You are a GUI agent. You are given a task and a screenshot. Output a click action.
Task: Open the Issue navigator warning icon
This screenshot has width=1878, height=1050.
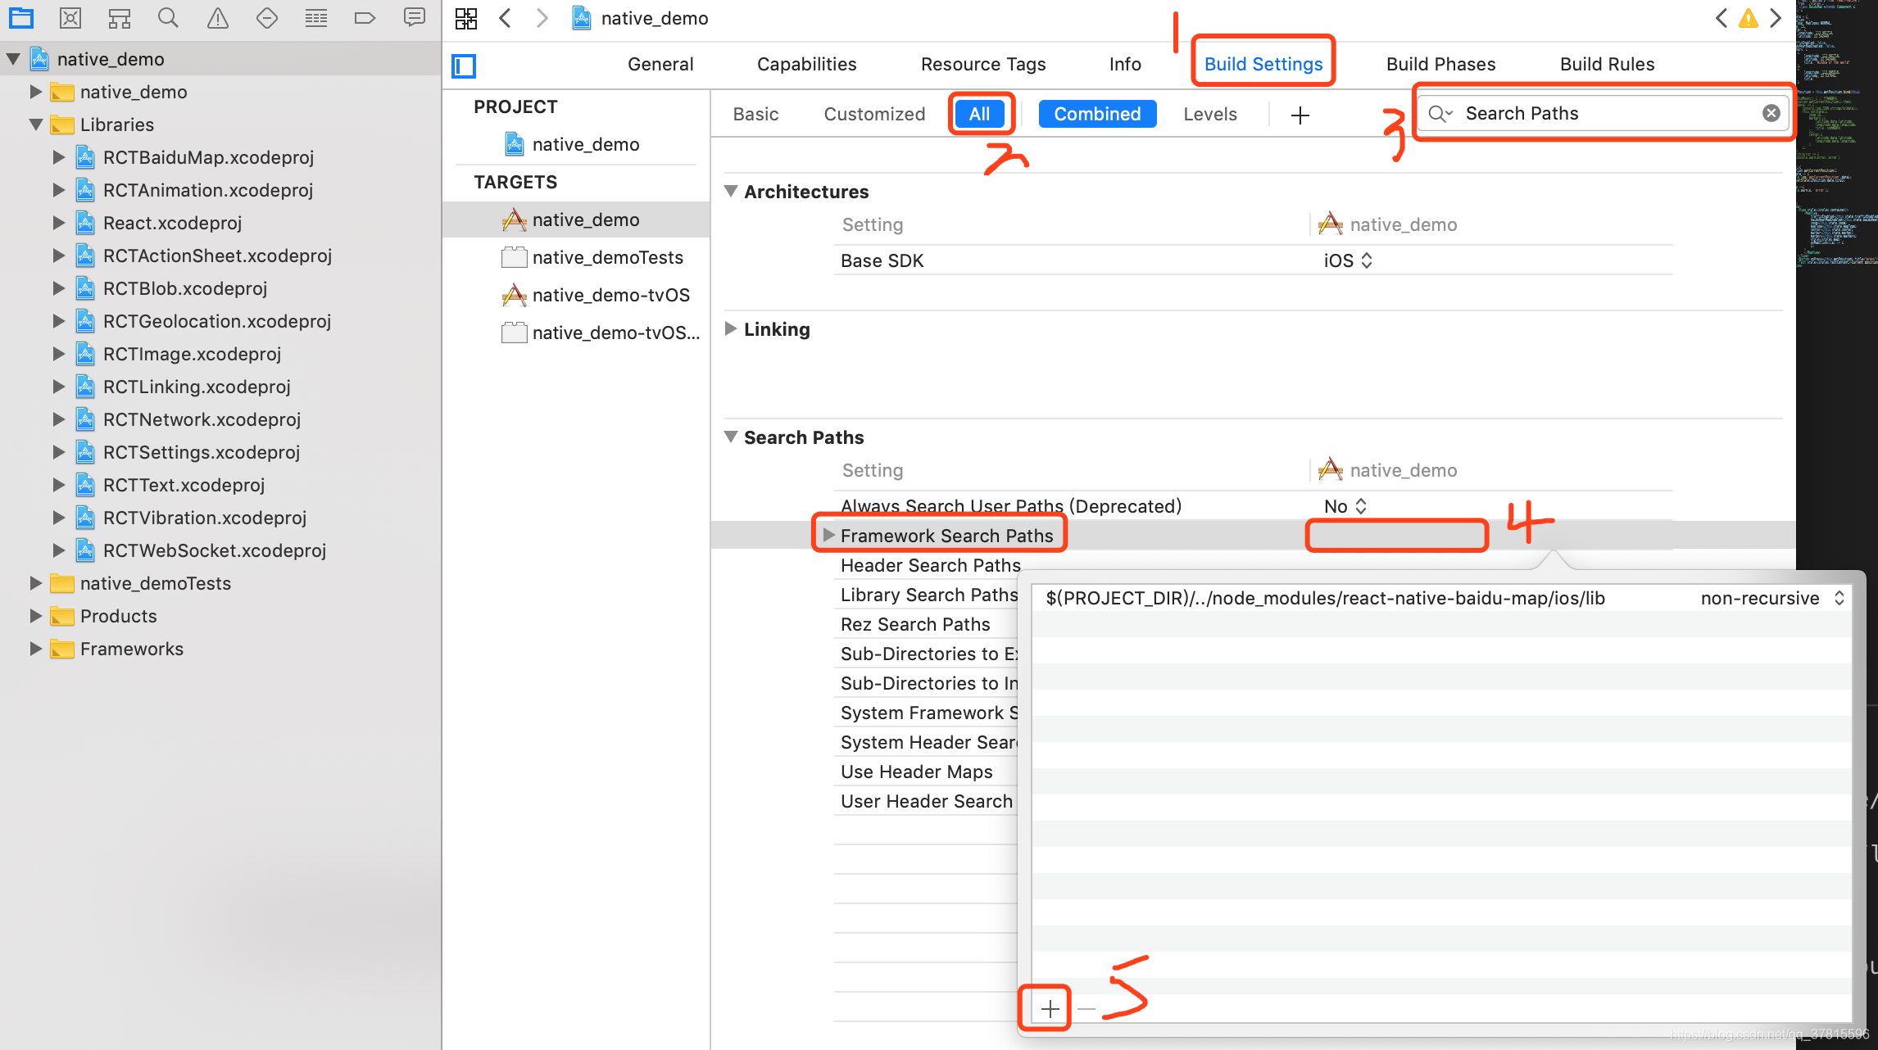pos(218,18)
